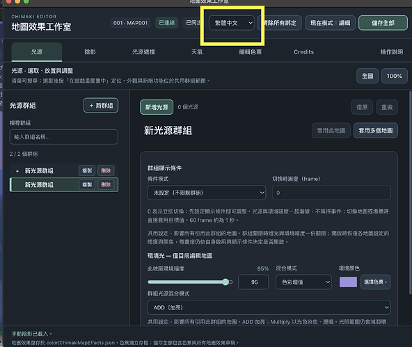Click the 套用多個地圖 button
This screenshot has height=347, width=412.
tap(376, 131)
